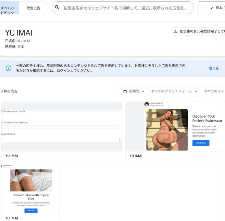Click 閉じる to dismiss the notice
225x221 pixels.
(214, 69)
